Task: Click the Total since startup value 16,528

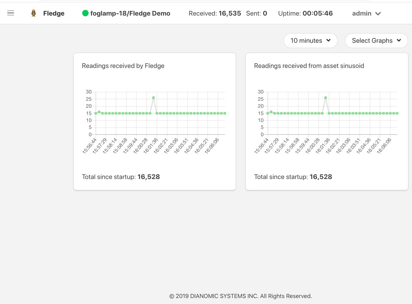Action: pos(148,177)
